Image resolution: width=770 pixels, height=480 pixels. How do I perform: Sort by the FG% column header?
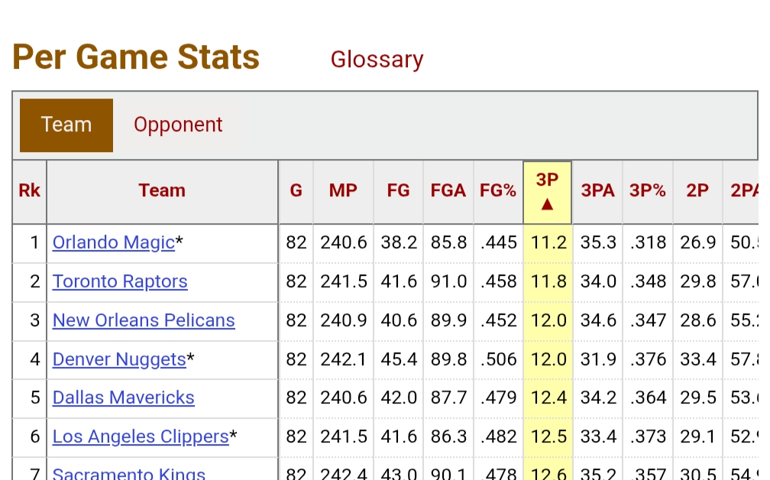498,191
